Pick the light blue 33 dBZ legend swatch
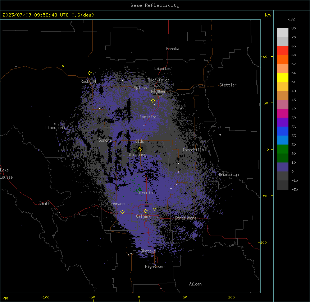The width and height of the screenshot is (310, 302). [283, 140]
